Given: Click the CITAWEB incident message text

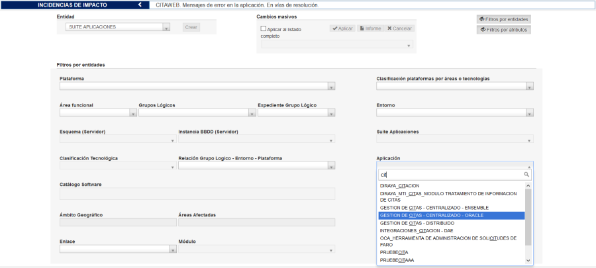Looking at the screenshot, I should (237, 5).
